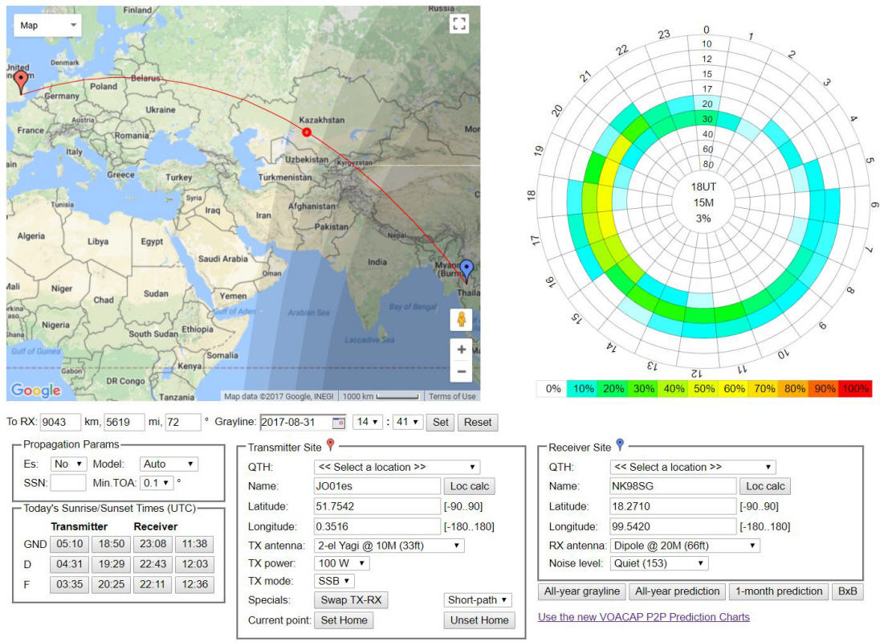Screen dimensions: 888x642
Task: Select Short-path option dropdown
Action: point(478,600)
